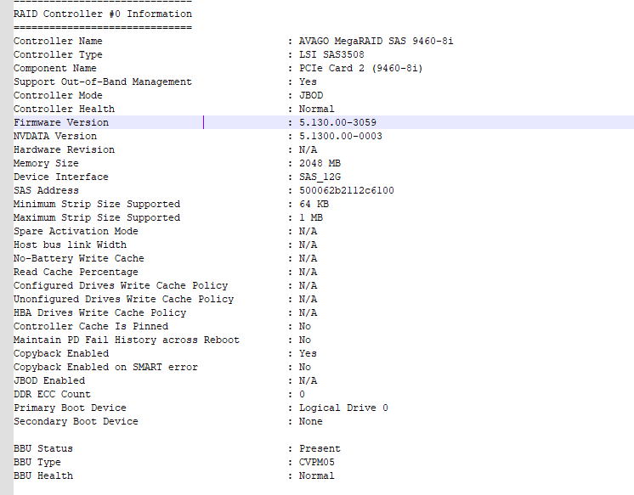Click the BBU Type value CVPM05
Image resolution: width=634 pixels, height=495 pixels.
317,462
